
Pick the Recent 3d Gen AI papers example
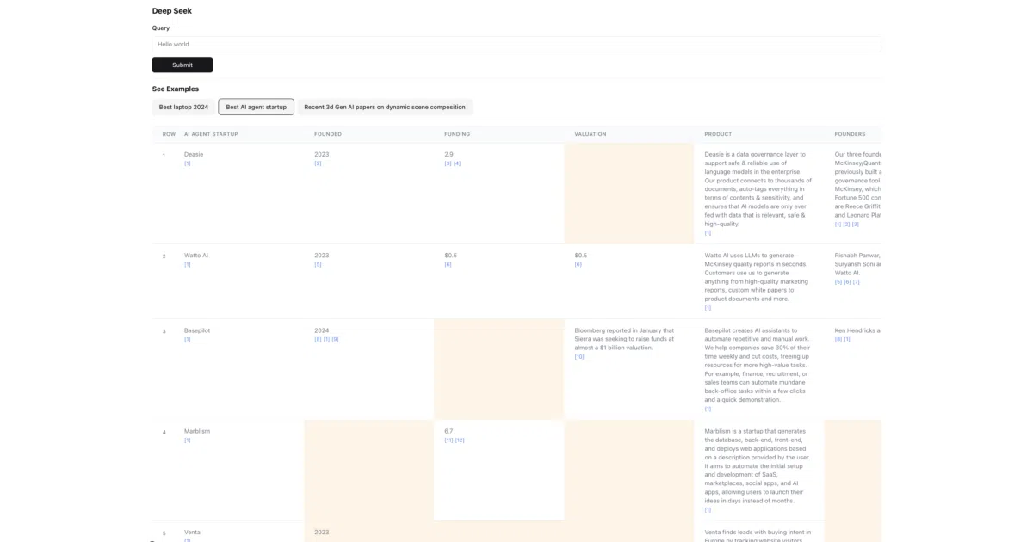pyautogui.click(x=385, y=107)
